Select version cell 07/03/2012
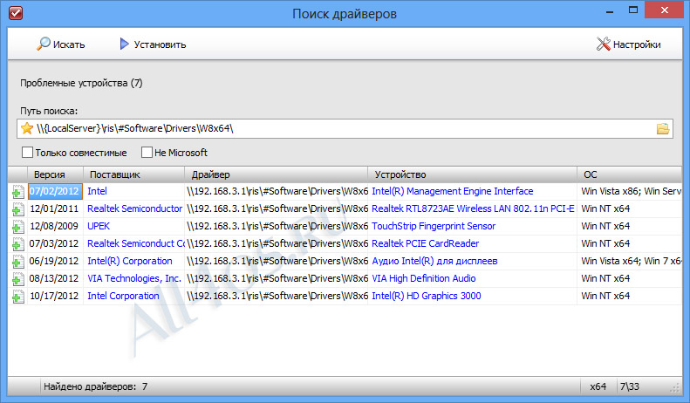The height and width of the screenshot is (403, 690). (x=54, y=243)
